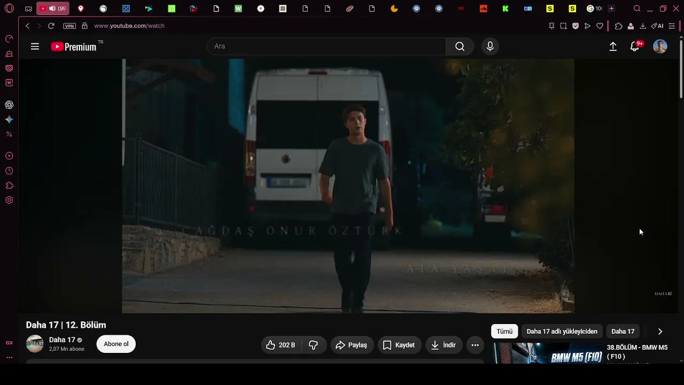Add page to bookmarks heart icon
The width and height of the screenshot is (684, 385).
point(600,26)
